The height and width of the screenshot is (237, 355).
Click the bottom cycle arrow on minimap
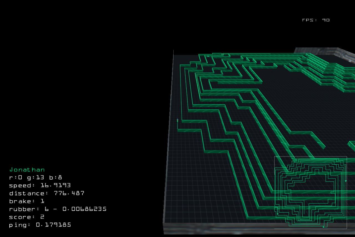point(323,227)
